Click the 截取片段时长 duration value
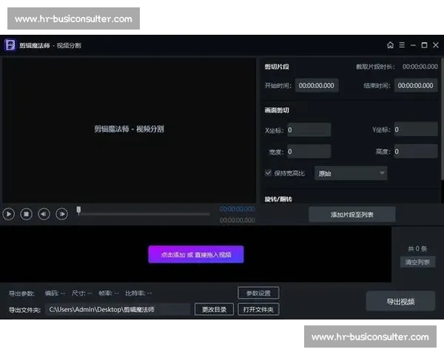 click(x=420, y=67)
